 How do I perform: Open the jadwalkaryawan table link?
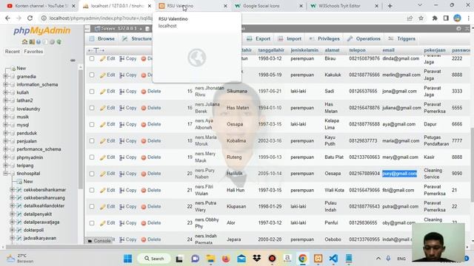click(x=40, y=238)
